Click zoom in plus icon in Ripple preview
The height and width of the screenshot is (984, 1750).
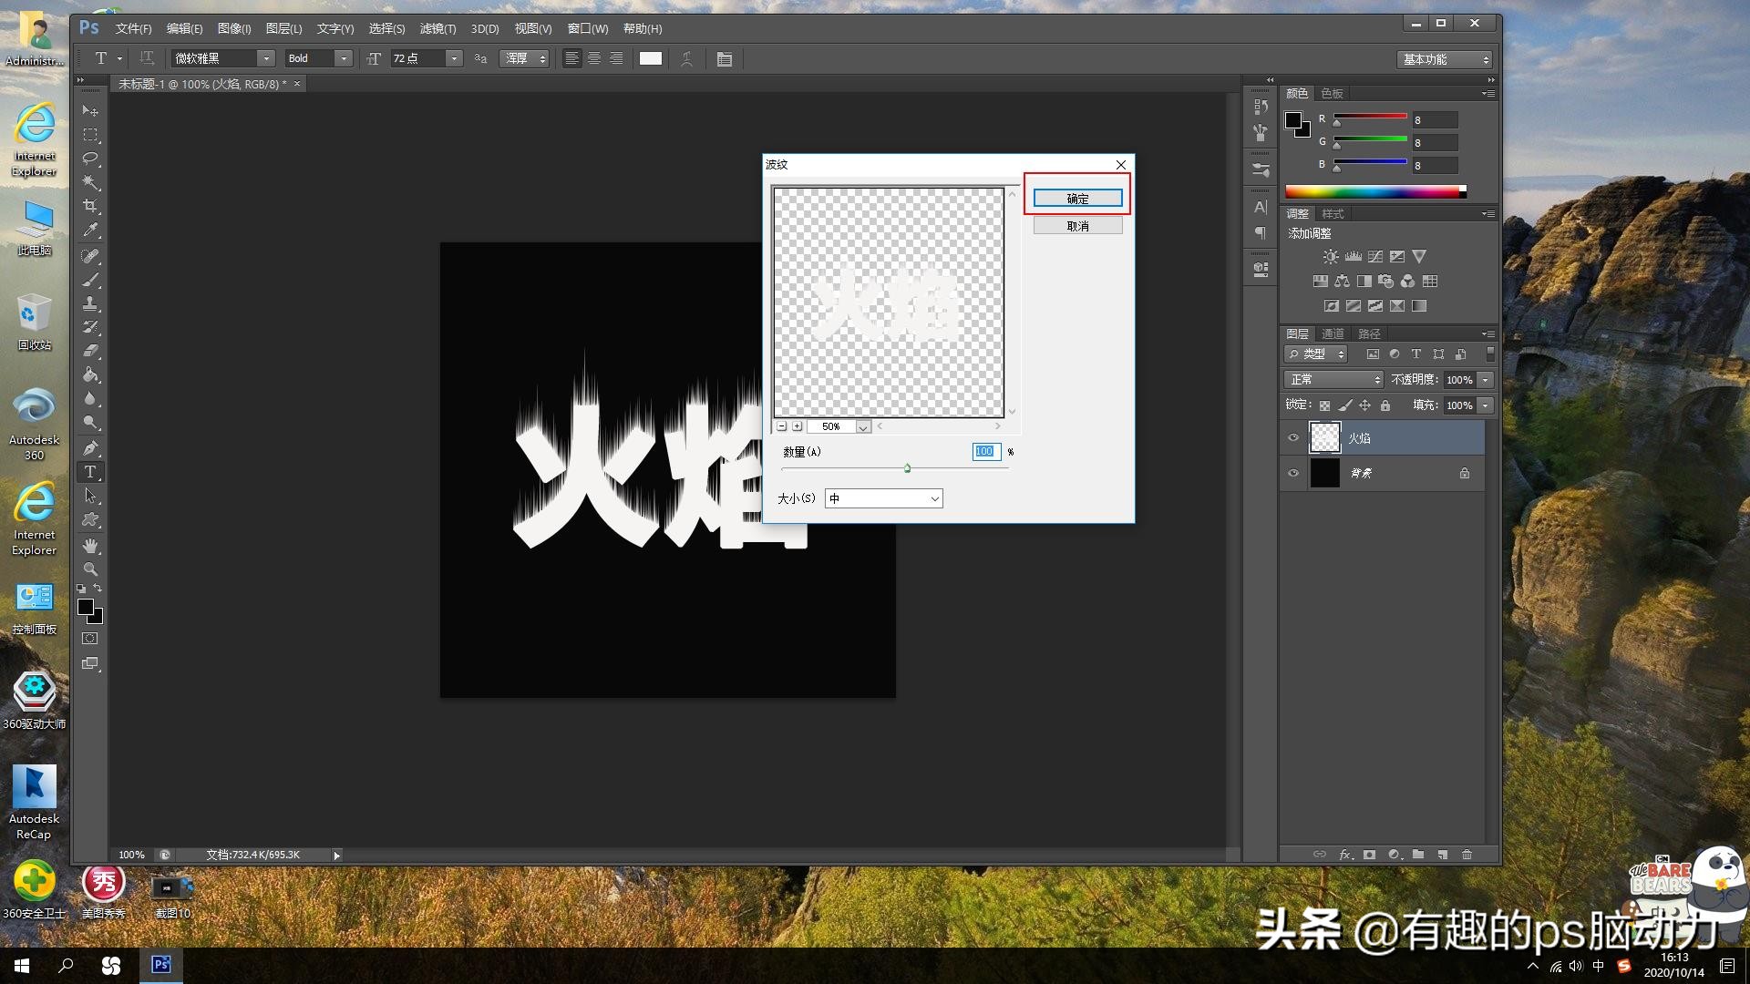click(798, 426)
